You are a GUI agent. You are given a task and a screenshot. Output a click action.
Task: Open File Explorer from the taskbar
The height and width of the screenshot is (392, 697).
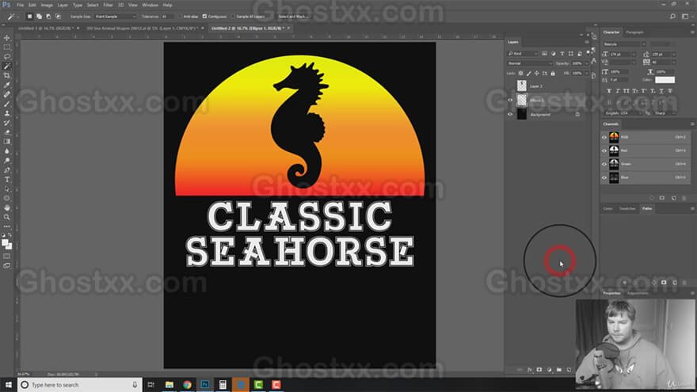click(x=169, y=385)
